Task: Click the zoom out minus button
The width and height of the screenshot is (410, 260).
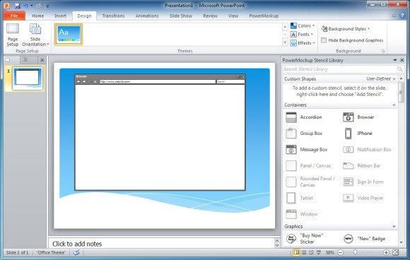Action: [x=340, y=252]
